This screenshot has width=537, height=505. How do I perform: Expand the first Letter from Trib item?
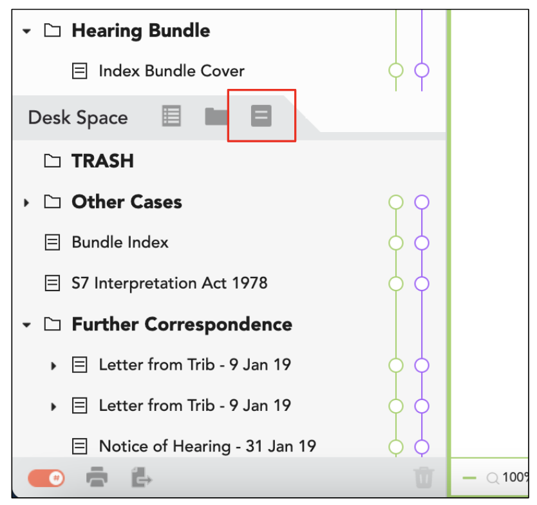click(x=53, y=366)
